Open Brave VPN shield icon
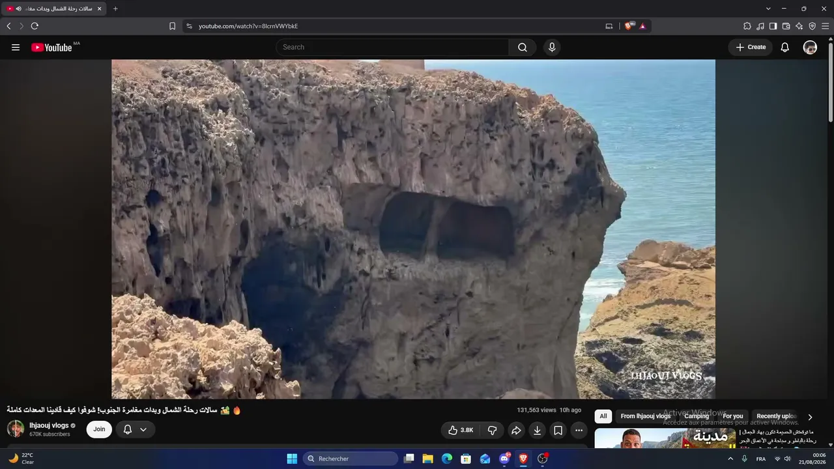Image resolution: width=834 pixels, height=469 pixels. (812, 26)
